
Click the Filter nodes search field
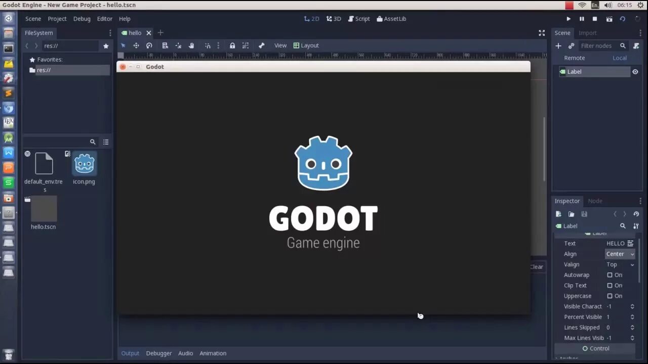603,45
